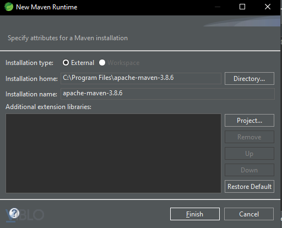Screen dimensions: 282x228
Task: Close the New Maven Runtime dialog
Action: tap(268, 7)
